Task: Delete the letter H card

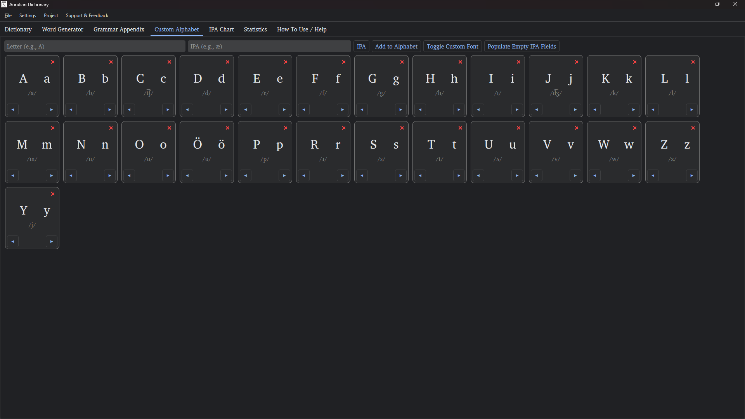Action: point(460,62)
